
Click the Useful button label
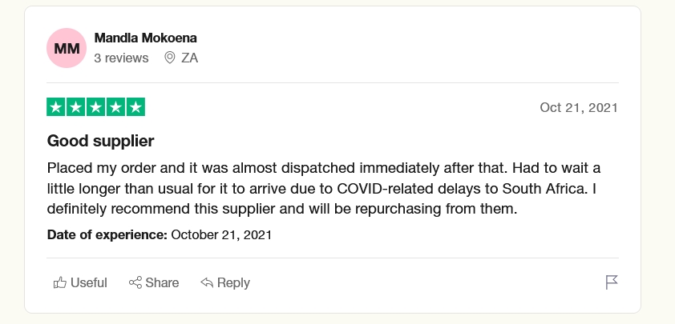[89, 282]
